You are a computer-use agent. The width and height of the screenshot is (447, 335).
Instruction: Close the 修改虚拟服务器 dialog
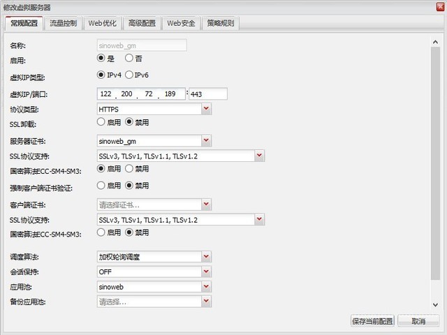440,7
